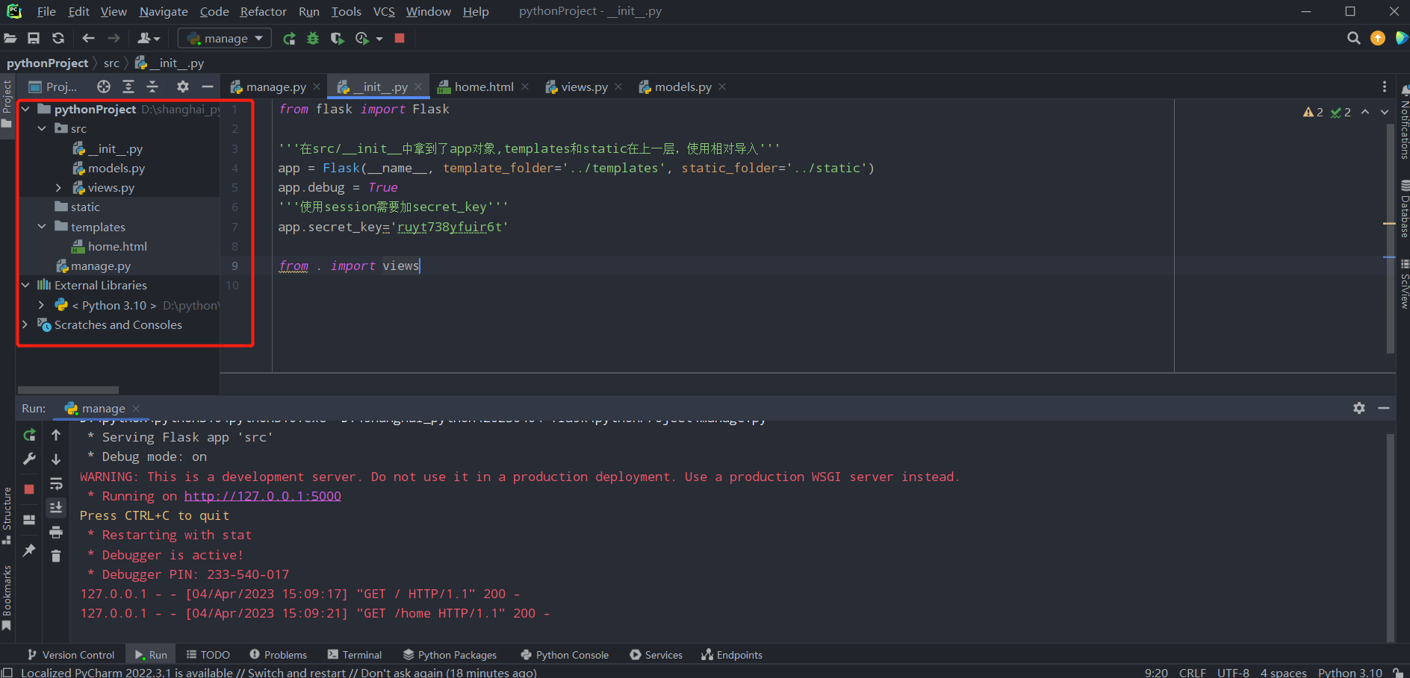Switch to the models.py editor tab
The height and width of the screenshot is (678, 1410).
[683, 87]
